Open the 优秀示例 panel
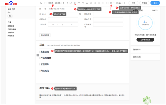Viewport: 166px width, 105px height. coord(145,57)
